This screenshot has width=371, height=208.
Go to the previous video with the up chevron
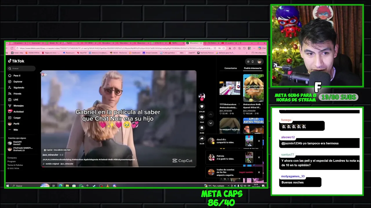pyautogui.click(x=211, y=115)
